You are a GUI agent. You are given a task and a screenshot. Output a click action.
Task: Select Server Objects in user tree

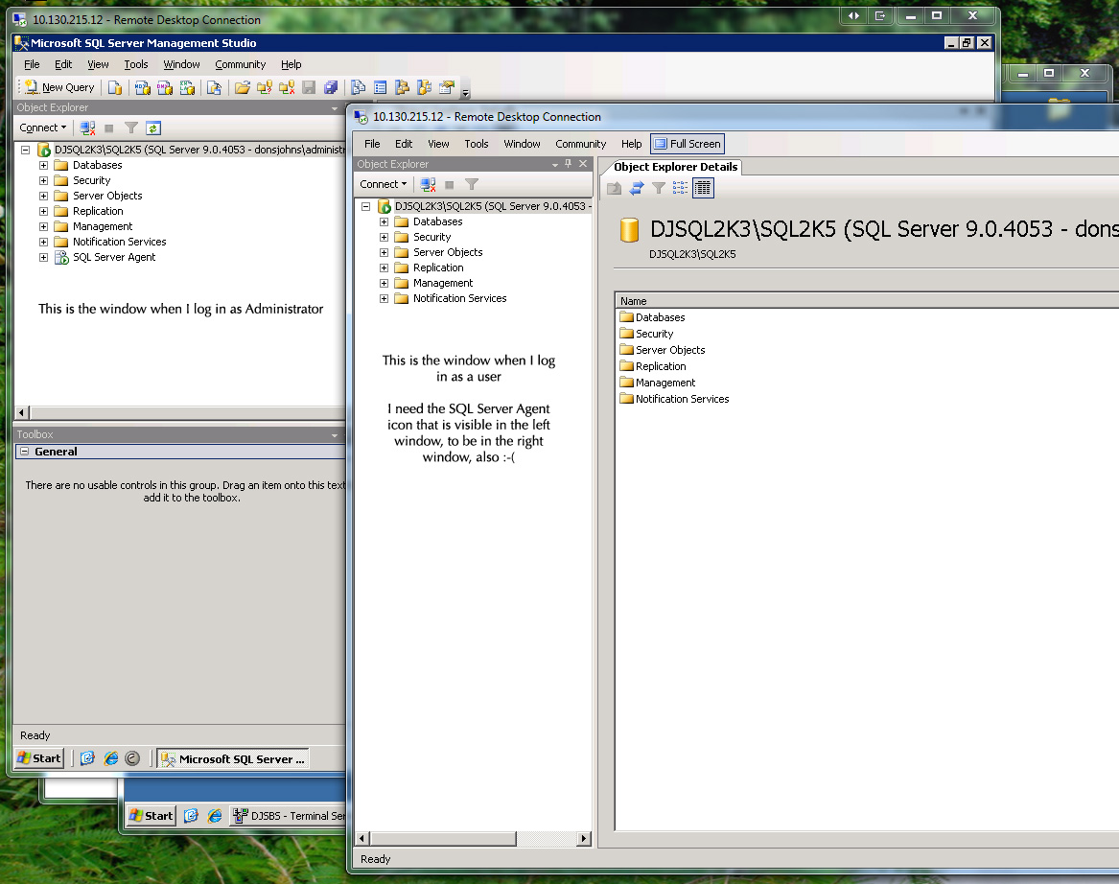tap(448, 252)
